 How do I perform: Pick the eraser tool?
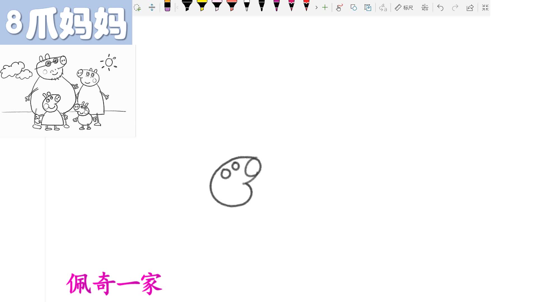168,6
